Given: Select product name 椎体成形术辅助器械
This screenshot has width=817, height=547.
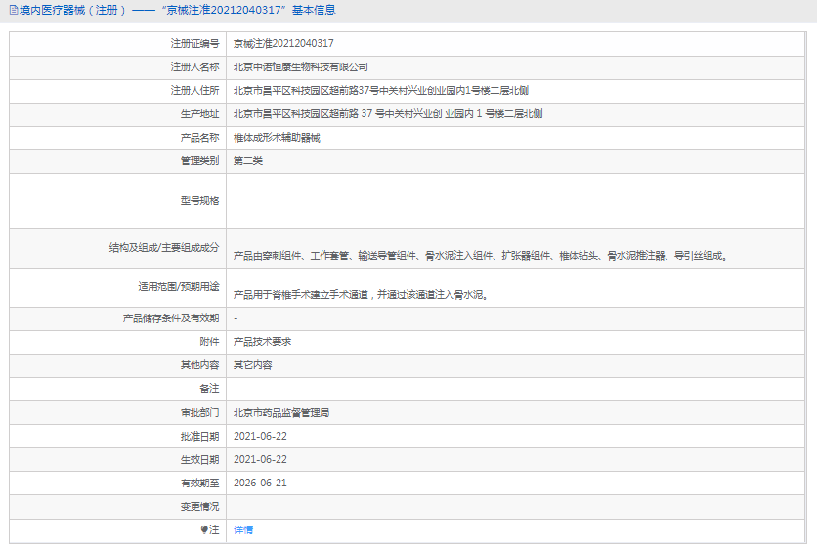Looking at the screenshot, I should 277,138.
